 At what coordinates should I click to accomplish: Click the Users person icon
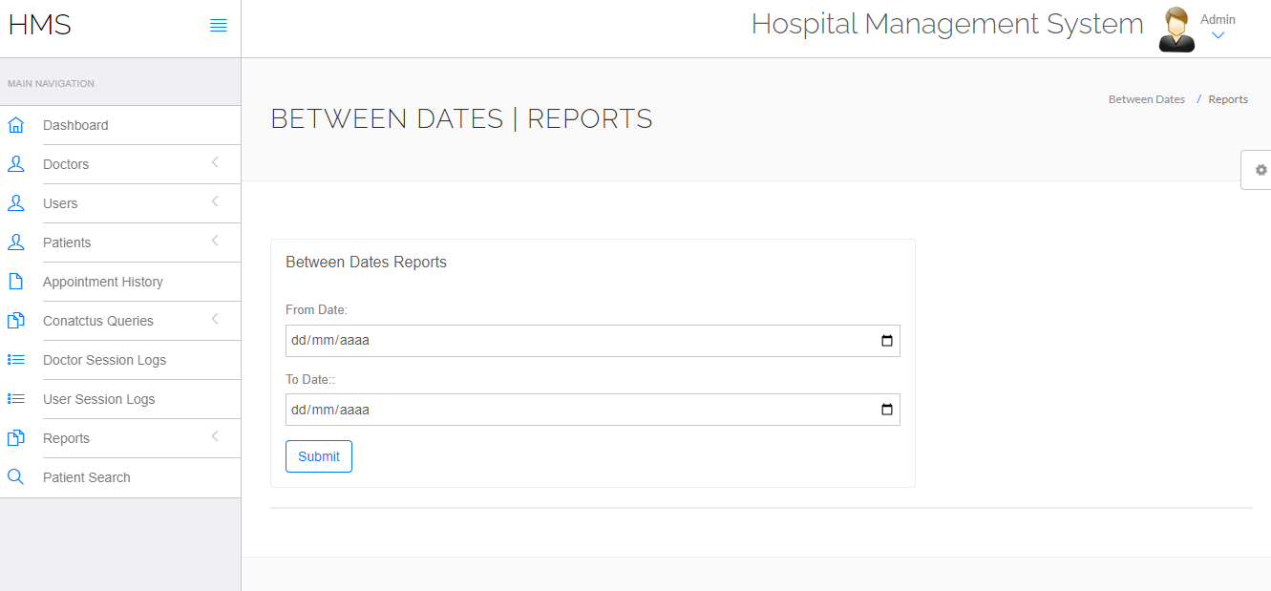[x=15, y=203]
